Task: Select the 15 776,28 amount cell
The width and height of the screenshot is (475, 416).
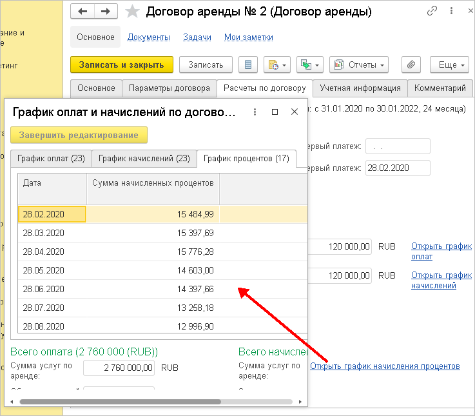Action: coord(153,252)
